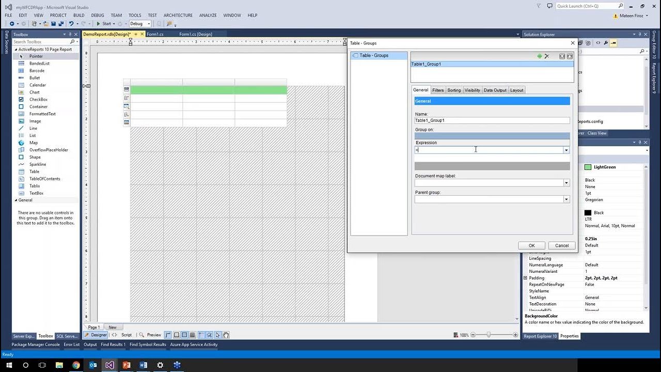Expand the Padding property

coord(526,278)
